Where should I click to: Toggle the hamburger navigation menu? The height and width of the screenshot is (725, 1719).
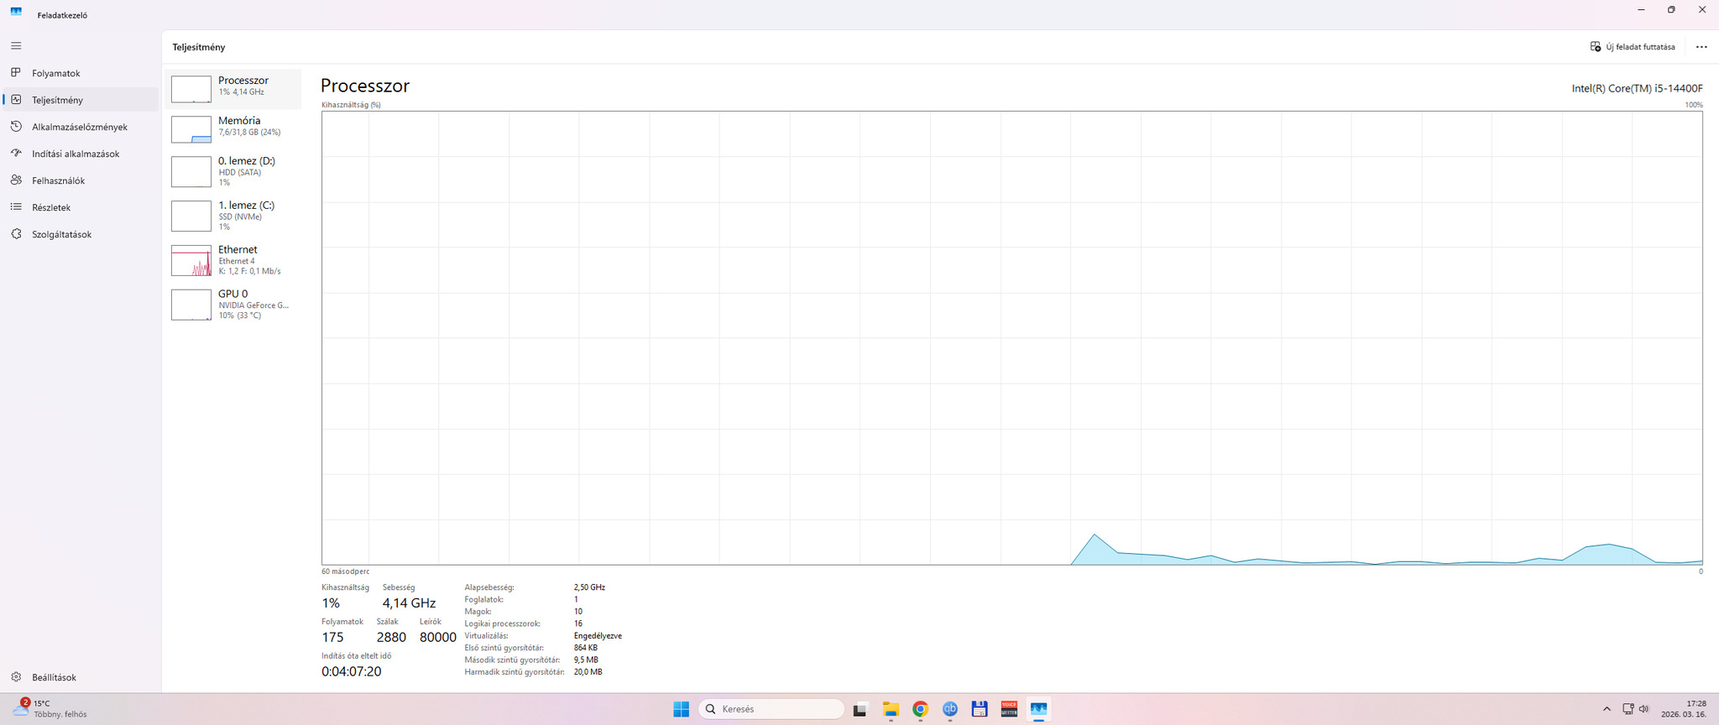pyautogui.click(x=16, y=45)
